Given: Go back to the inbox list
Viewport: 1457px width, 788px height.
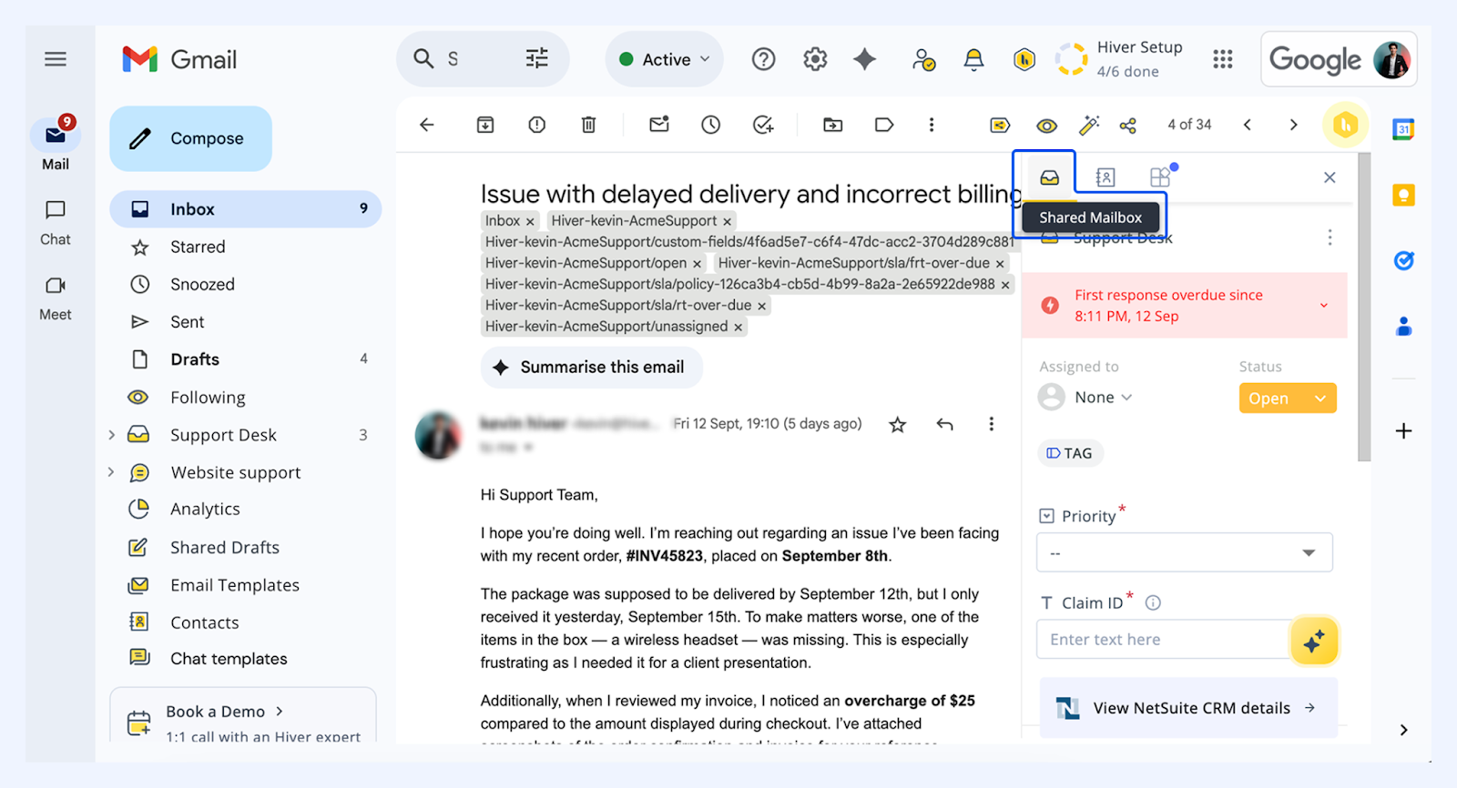Looking at the screenshot, I should pos(427,125).
